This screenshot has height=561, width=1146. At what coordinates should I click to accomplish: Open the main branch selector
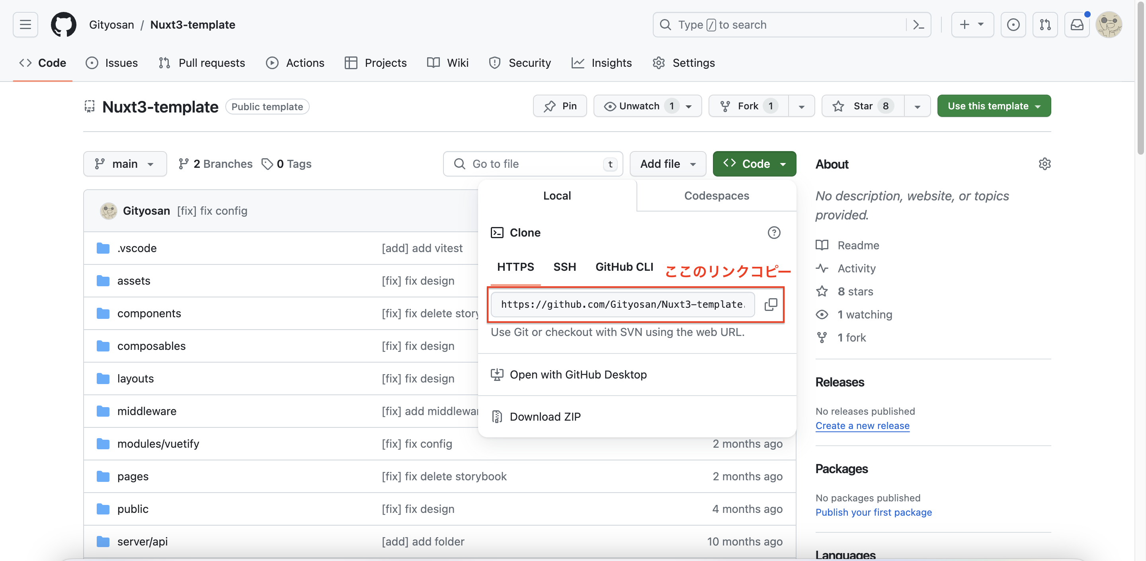(x=125, y=163)
